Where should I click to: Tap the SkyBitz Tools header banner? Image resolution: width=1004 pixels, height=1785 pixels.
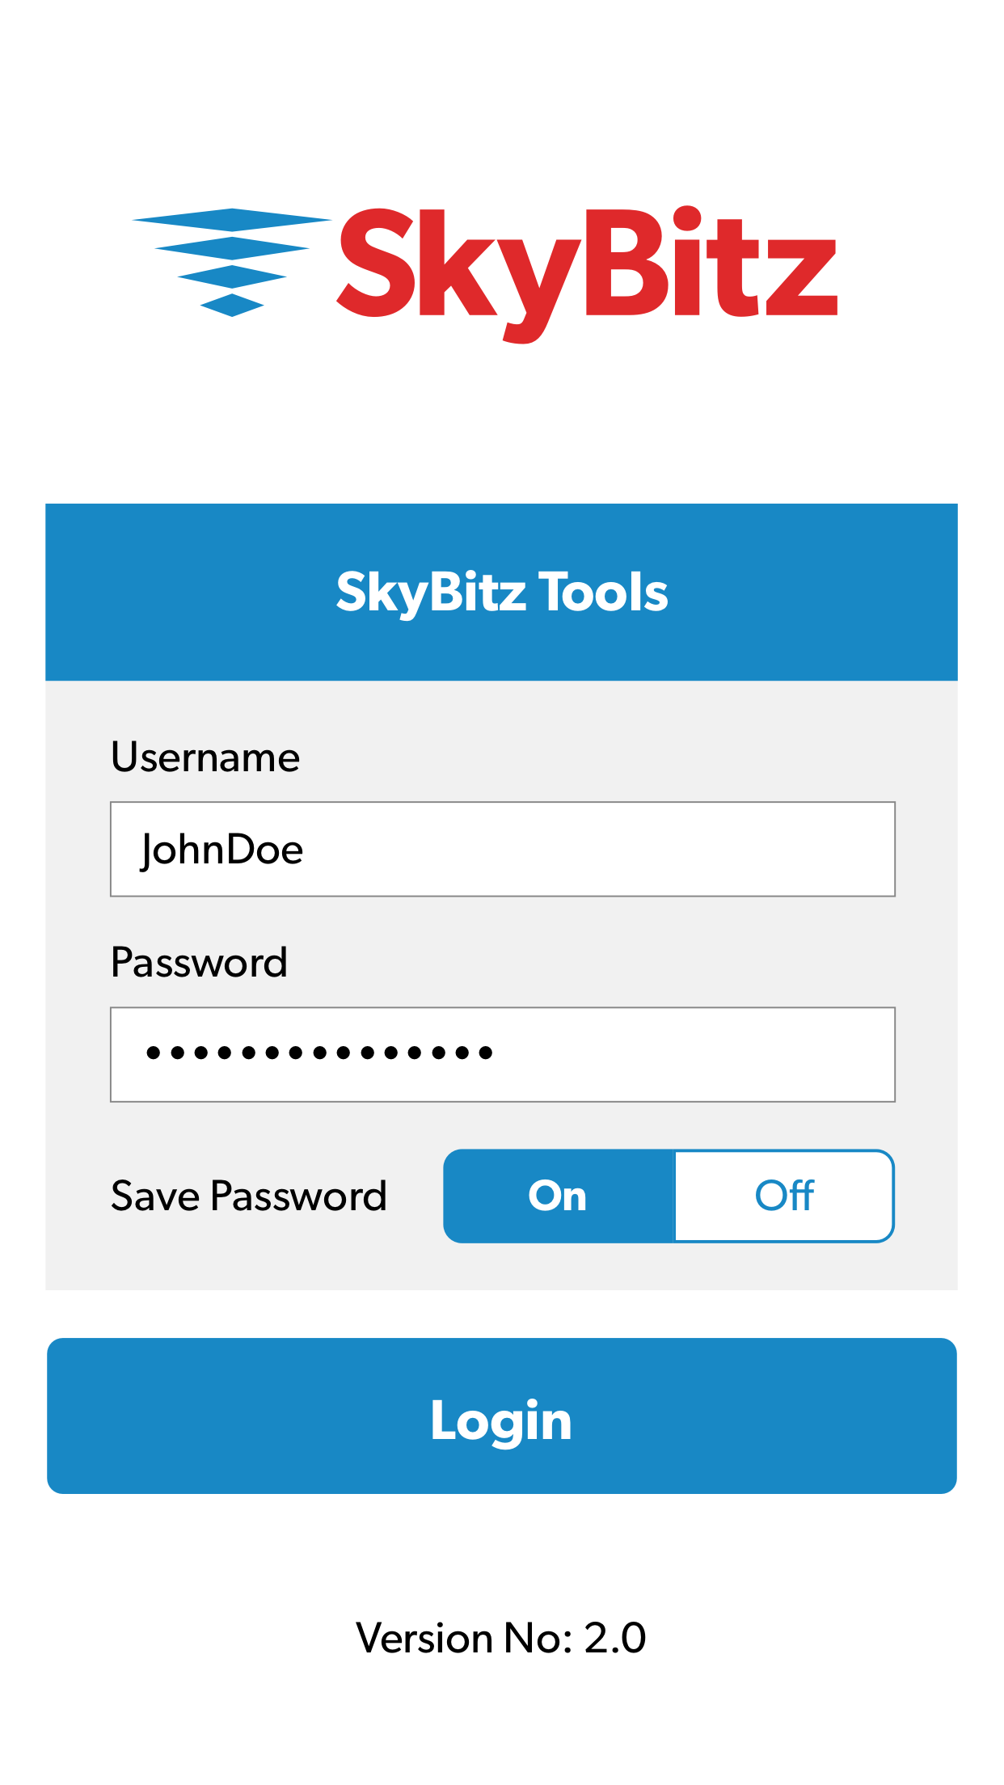501,592
